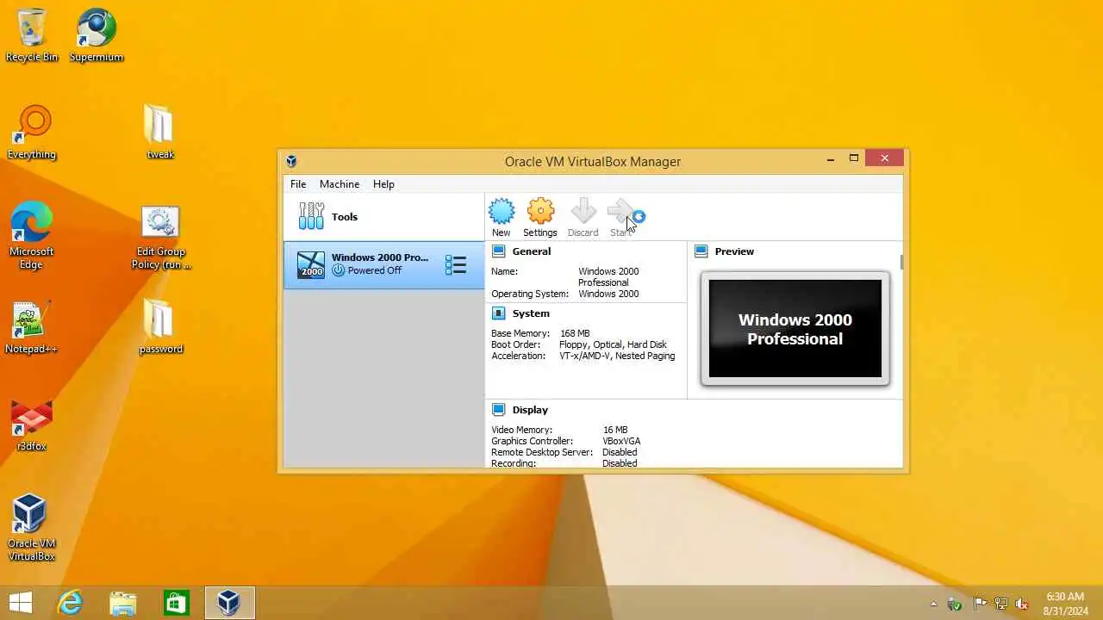Click the Remote Desktop Server Disabled value

click(x=620, y=452)
